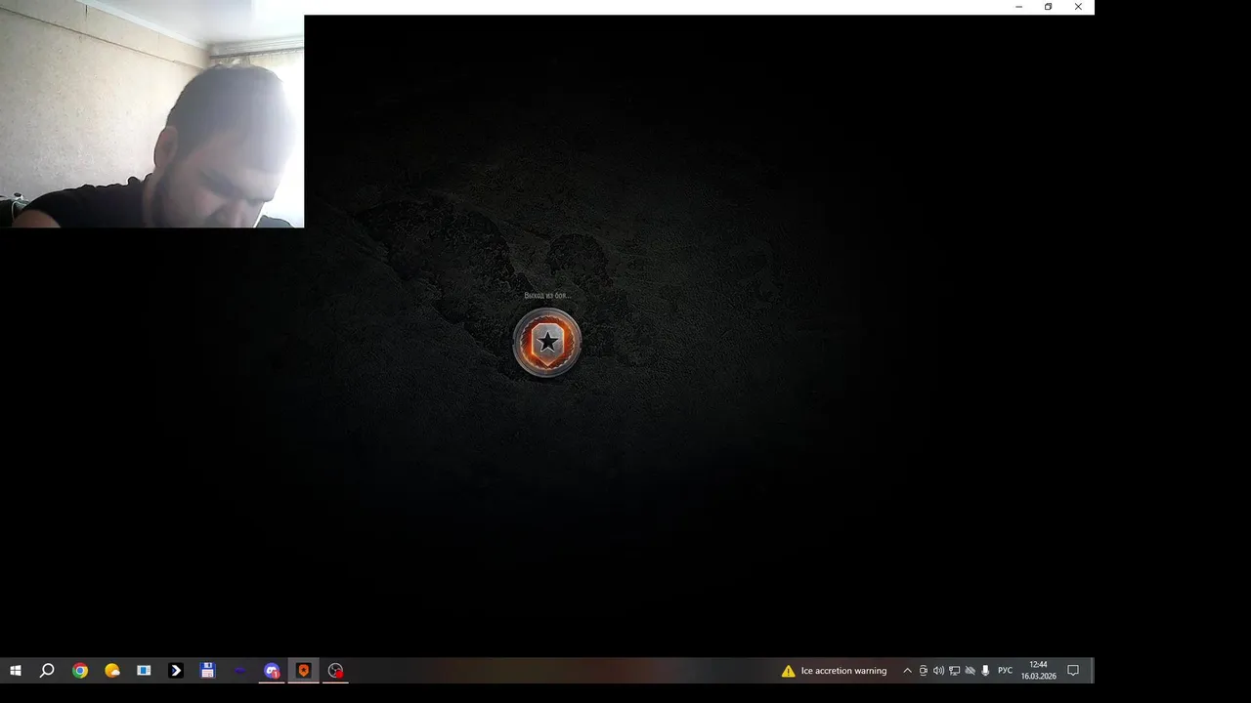Open the floppy disk app in taskbar
The width and height of the screenshot is (1251, 703).
click(x=207, y=671)
